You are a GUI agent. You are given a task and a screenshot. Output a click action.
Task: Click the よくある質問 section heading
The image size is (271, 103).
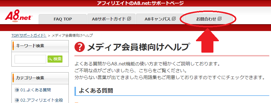point(96,90)
